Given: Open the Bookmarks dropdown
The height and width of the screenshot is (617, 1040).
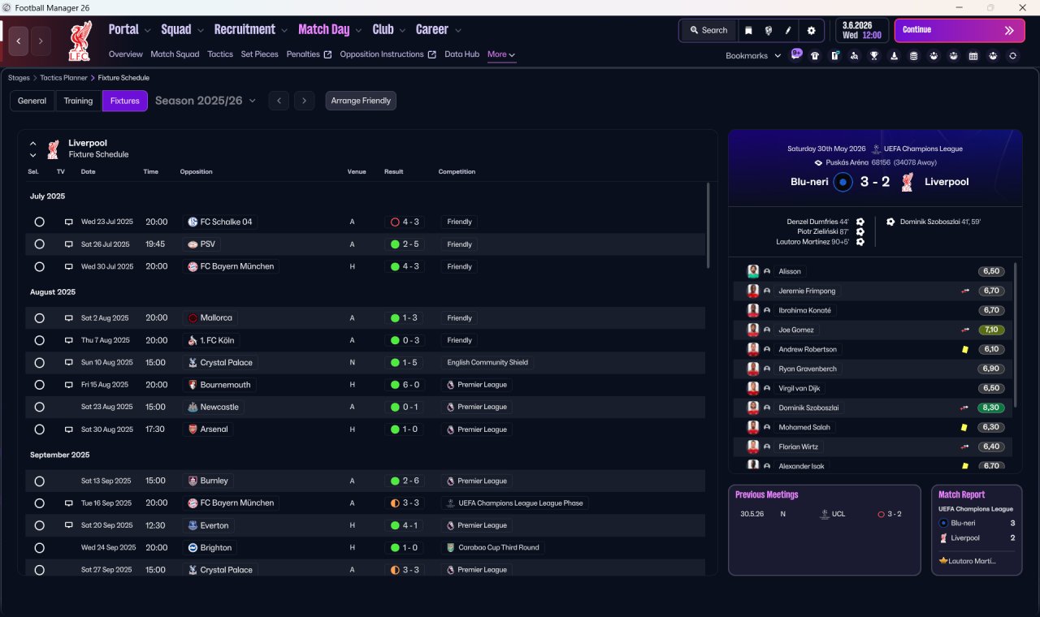Looking at the screenshot, I should 753,56.
